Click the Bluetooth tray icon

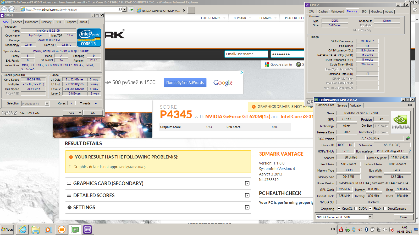click(366, 230)
